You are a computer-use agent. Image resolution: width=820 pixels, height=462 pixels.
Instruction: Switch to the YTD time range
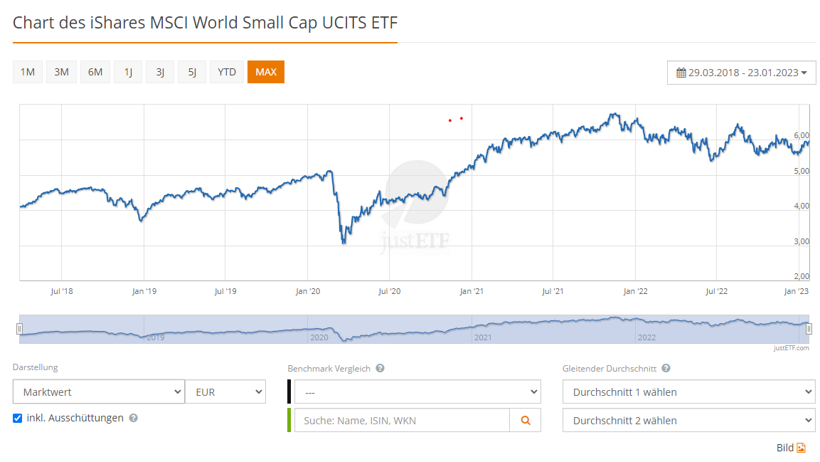tap(227, 72)
